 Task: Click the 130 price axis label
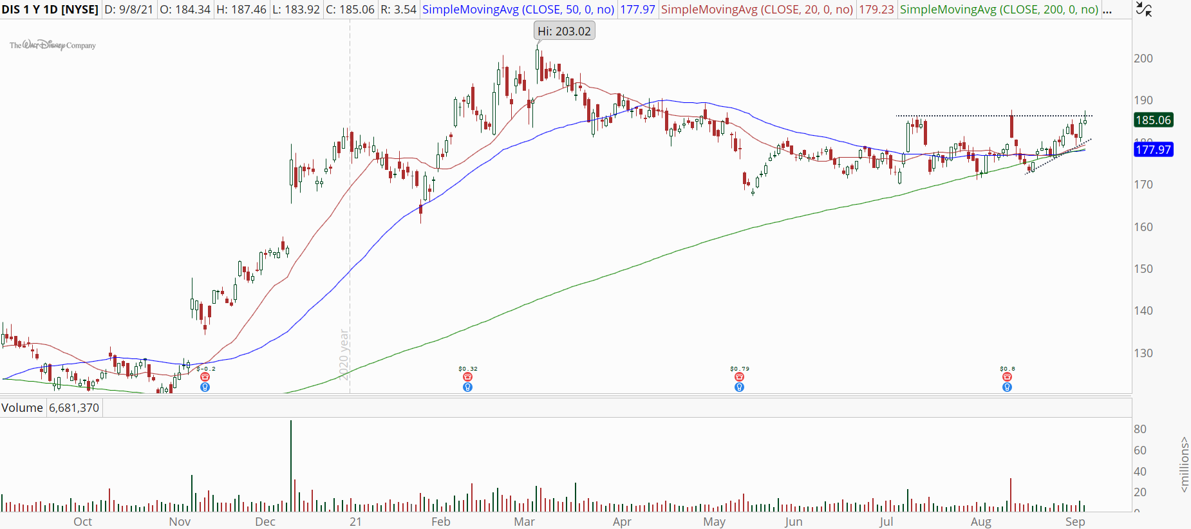(1143, 353)
